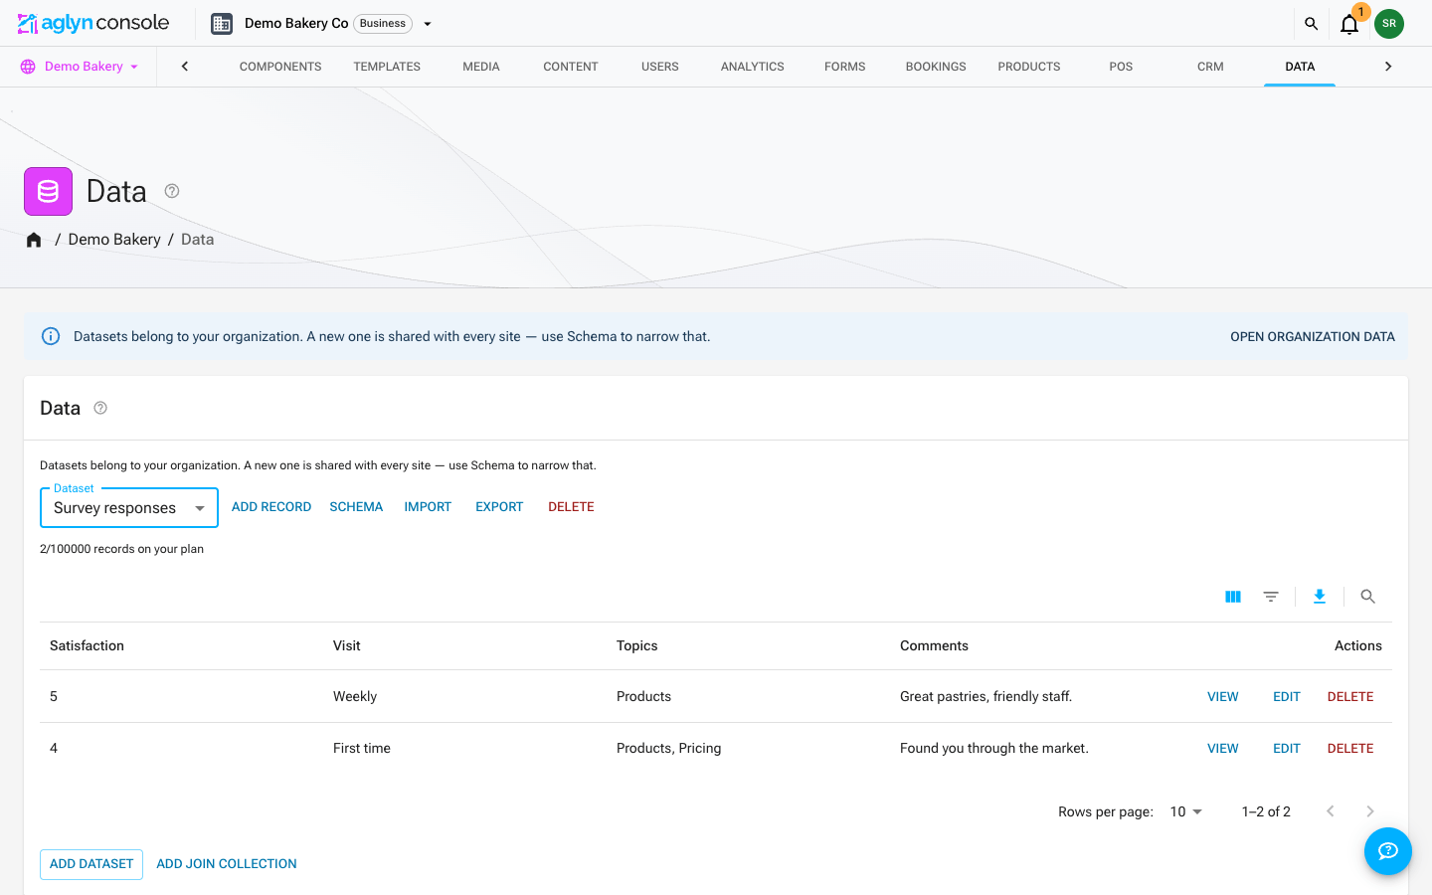Go to next table page arrow
The height and width of the screenshot is (895, 1432).
1370,811
